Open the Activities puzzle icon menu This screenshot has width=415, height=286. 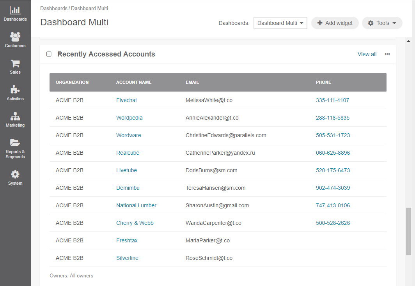(x=15, y=93)
